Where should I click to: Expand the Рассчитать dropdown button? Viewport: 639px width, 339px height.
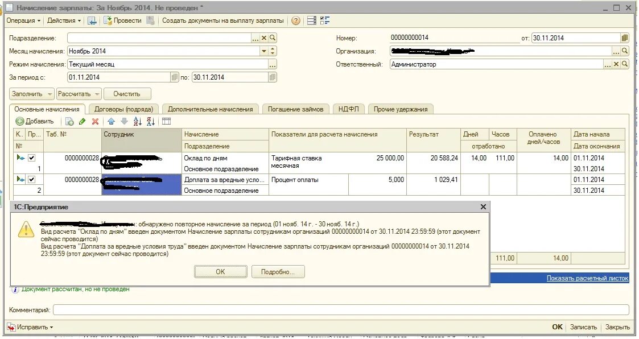[97, 94]
